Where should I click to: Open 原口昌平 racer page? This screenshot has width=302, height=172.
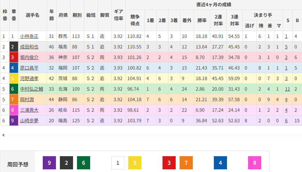point(29,68)
